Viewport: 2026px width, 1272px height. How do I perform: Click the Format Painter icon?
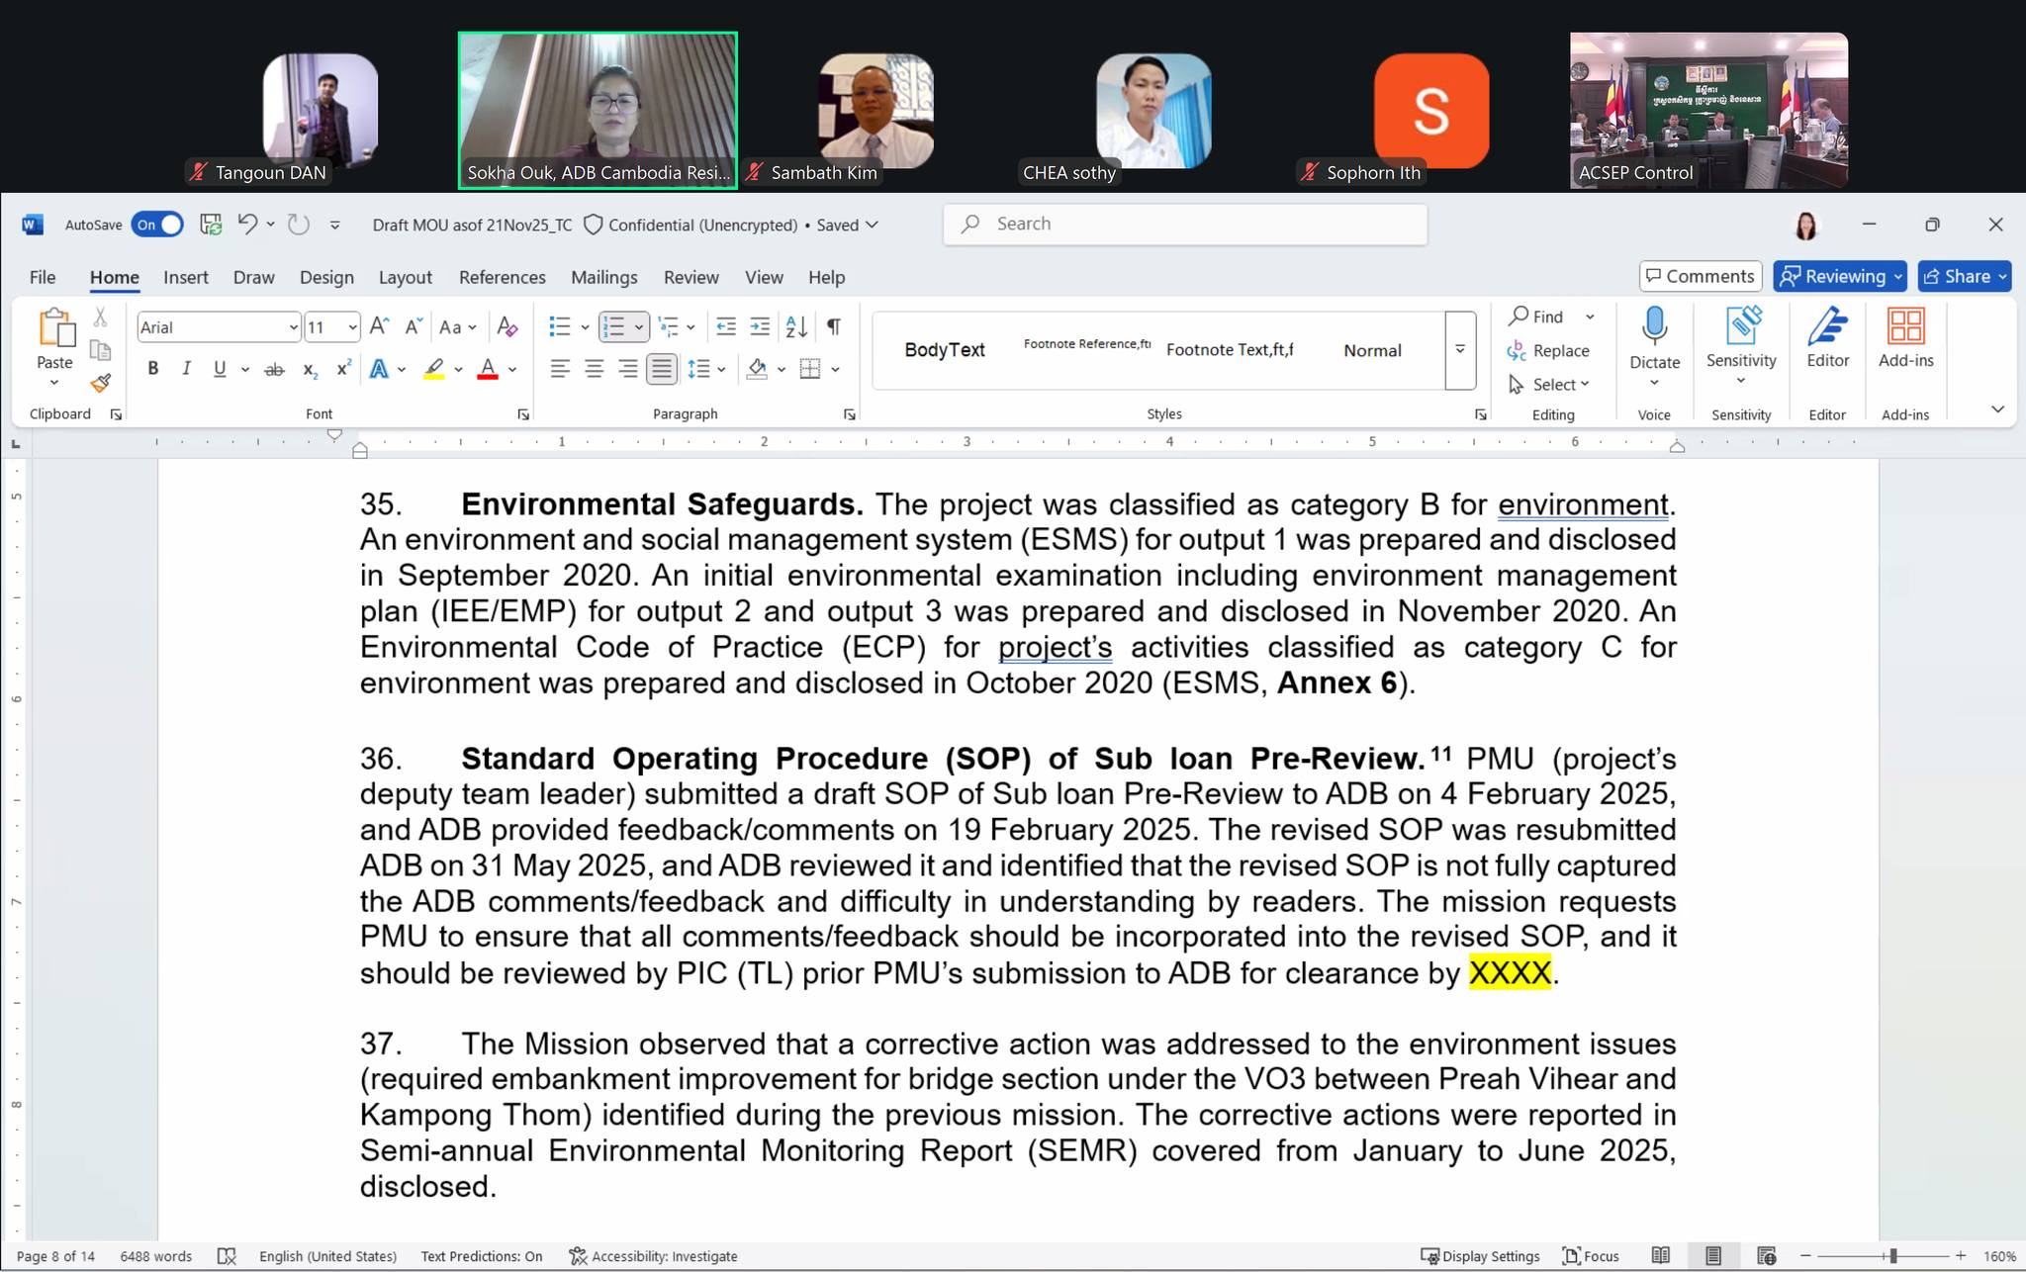[x=100, y=384]
